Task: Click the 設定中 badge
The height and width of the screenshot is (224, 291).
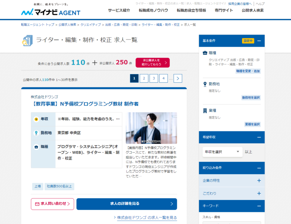Action: coord(248,41)
